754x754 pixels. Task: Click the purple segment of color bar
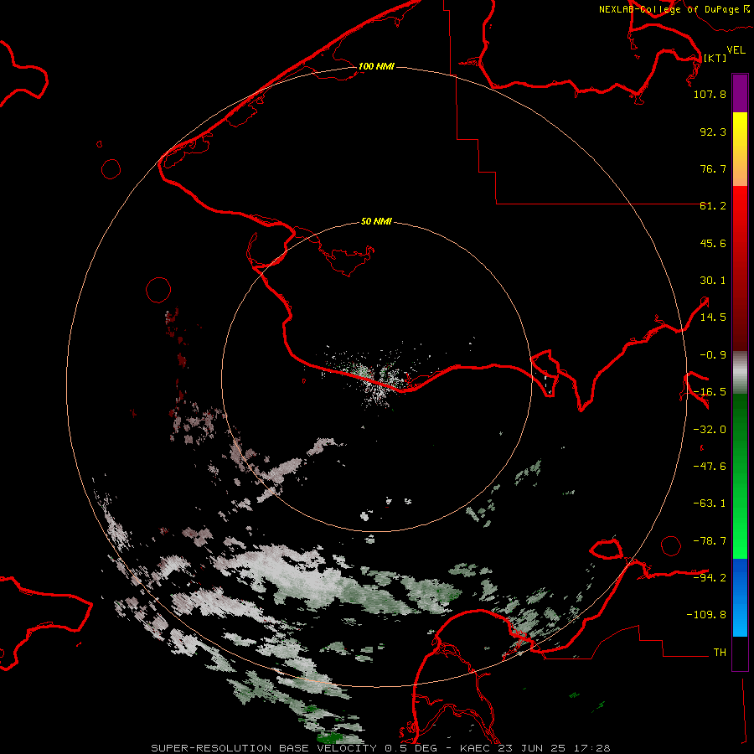740,93
